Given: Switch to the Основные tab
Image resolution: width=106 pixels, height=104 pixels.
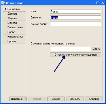Looking at the screenshot, I should pyautogui.click(x=14, y=9).
